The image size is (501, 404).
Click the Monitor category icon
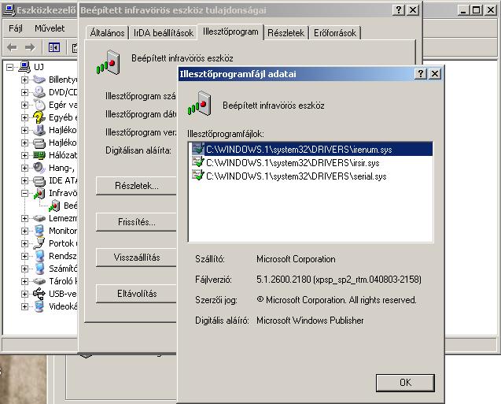click(x=39, y=231)
